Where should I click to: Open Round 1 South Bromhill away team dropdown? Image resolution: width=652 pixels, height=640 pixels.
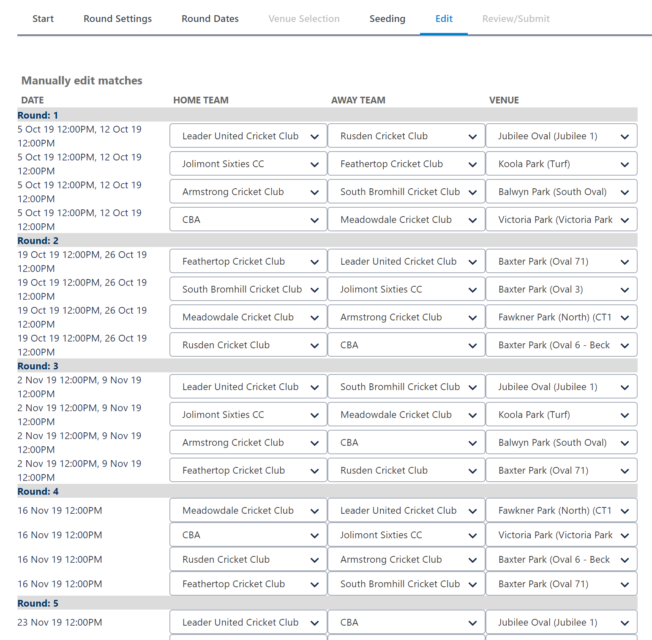pyautogui.click(x=406, y=191)
